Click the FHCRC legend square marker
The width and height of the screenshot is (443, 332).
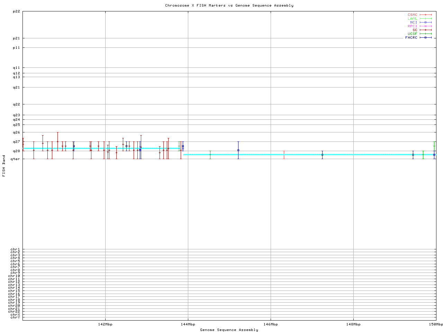pos(425,38)
